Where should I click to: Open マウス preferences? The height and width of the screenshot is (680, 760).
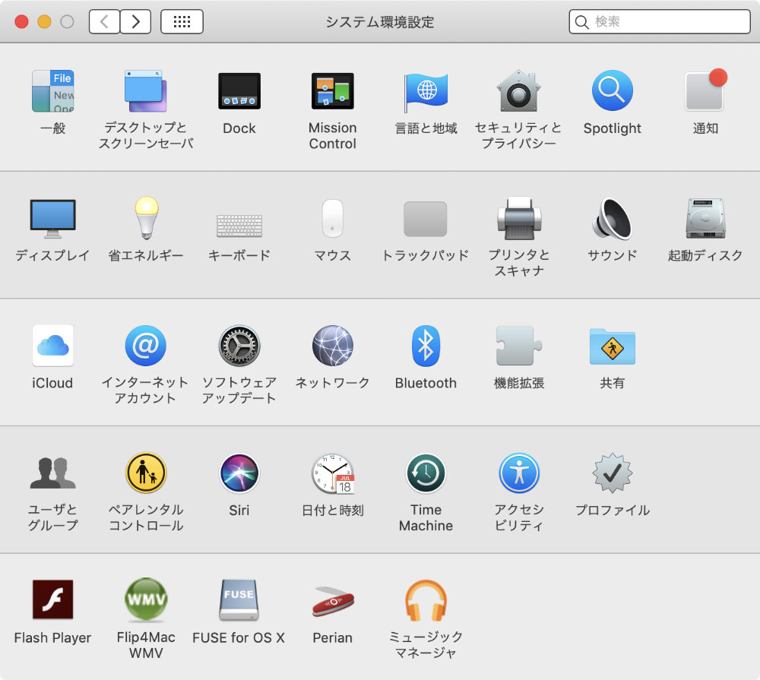click(x=333, y=218)
